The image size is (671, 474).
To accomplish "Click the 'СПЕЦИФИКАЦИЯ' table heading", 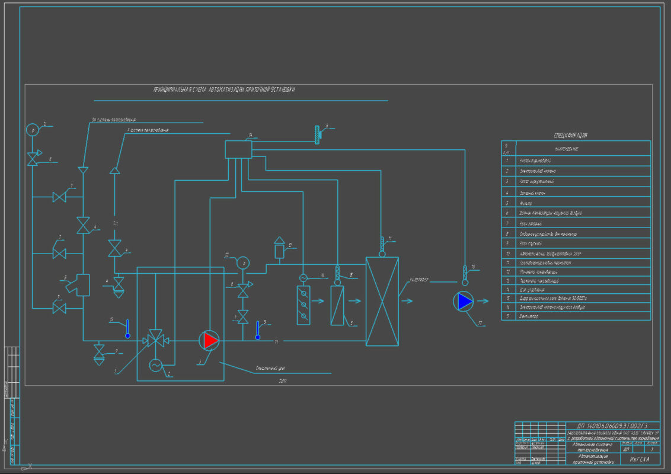I will [571, 135].
